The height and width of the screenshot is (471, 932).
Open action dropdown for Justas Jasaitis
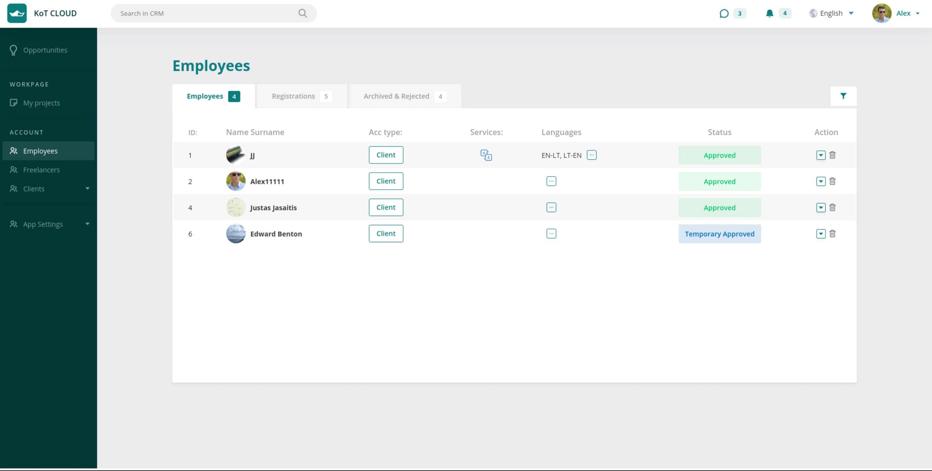pos(821,207)
